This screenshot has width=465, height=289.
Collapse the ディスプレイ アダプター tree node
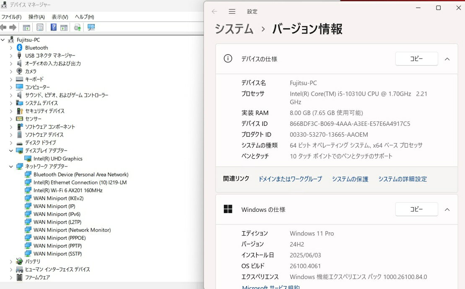point(11,151)
